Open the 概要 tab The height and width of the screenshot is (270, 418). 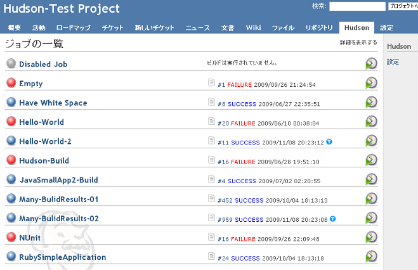tap(15, 28)
